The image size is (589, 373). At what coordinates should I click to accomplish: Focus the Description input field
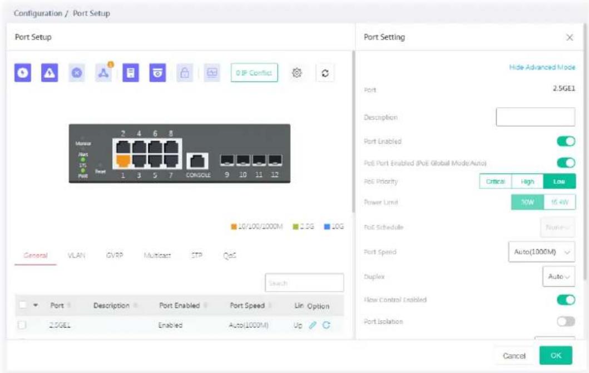click(x=535, y=117)
